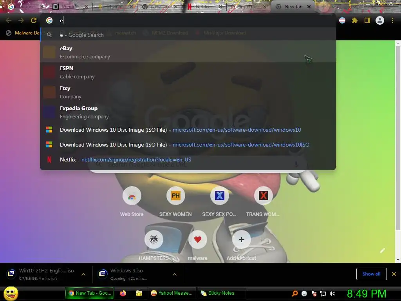
Task: Click the page vertical scrollbar
Action: click(398, 138)
